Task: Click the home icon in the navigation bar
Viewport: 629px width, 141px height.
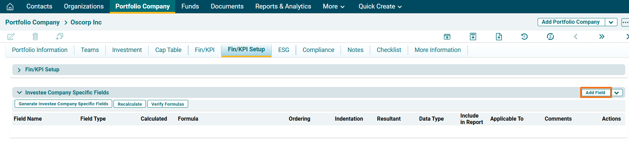Action: point(10,6)
